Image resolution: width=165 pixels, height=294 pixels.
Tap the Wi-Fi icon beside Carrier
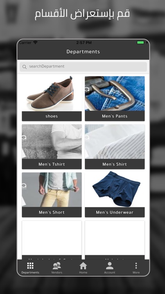[x=35, y=42]
